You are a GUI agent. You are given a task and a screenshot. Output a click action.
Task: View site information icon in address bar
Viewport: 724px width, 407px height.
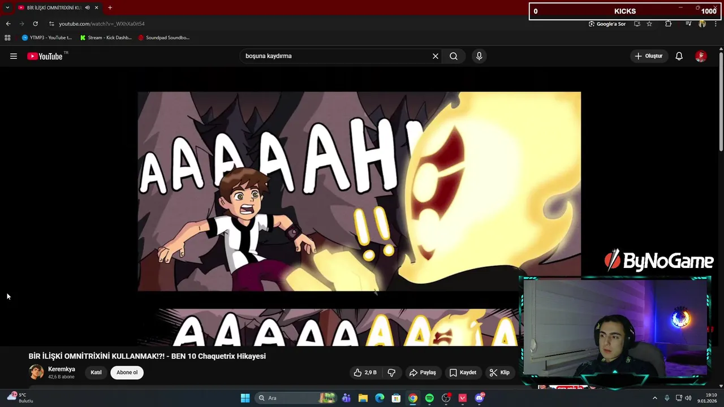(x=51, y=24)
